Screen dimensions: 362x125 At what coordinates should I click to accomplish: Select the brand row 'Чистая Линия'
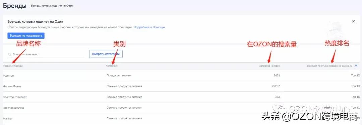click(x=181, y=86)
